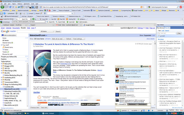The width and height of the screenshot is (184, 115).
Task: Expand the Web Design subscription folder
Action: (x=2, y=71)
